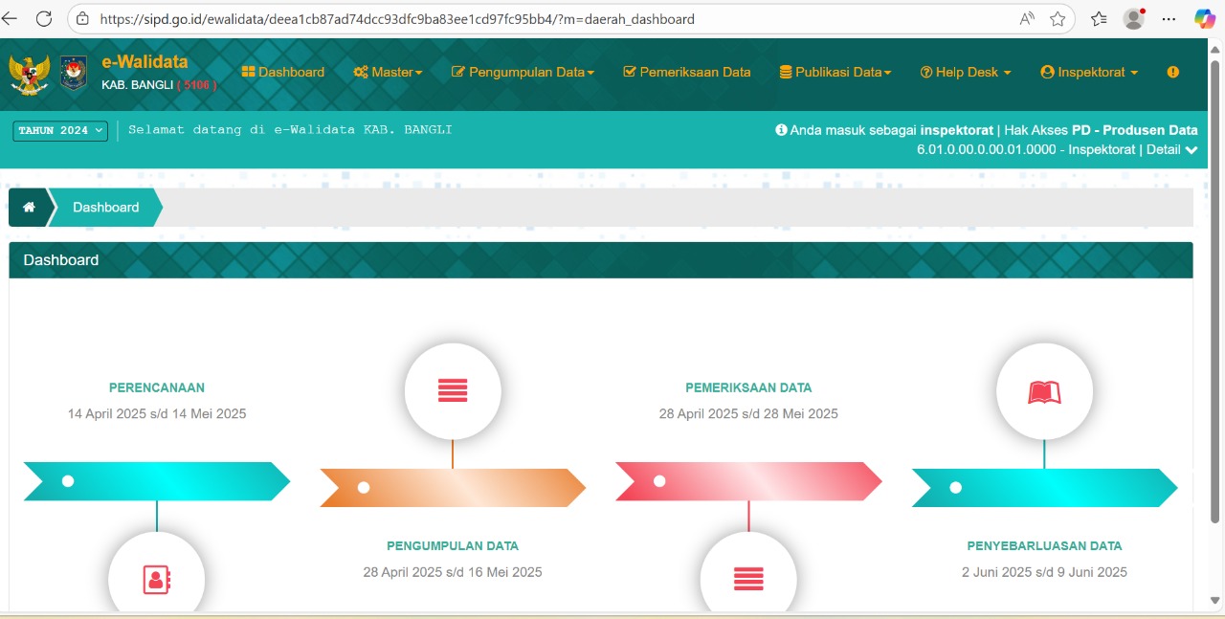Click the exclamation alert icon in the navbar
This screenshot has height=619, width=1225.
pos(1172,72)
